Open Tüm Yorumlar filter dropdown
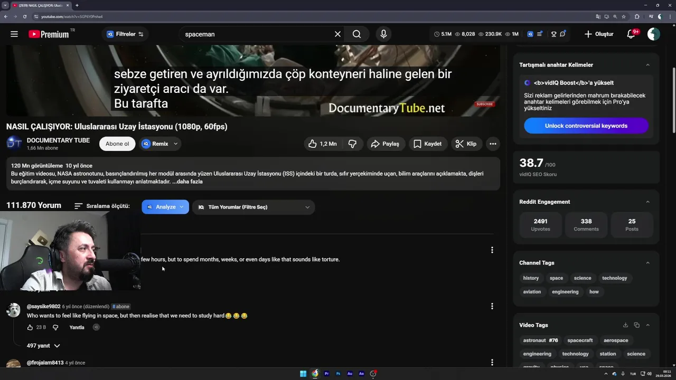 [253, 207]
